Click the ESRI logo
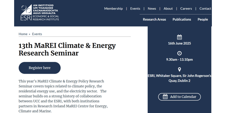This screenshot has height=113, width=226. 40,13
